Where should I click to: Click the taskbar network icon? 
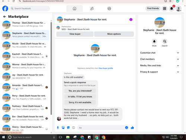point(164,137)
